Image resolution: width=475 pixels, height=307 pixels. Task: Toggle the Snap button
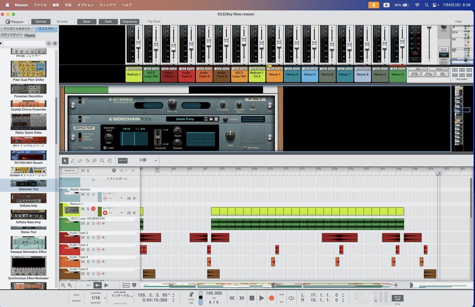tap(123, 161)
